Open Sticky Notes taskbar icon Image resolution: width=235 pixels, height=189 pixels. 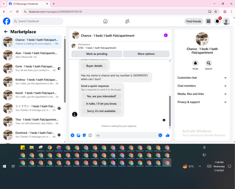[23, 148]
